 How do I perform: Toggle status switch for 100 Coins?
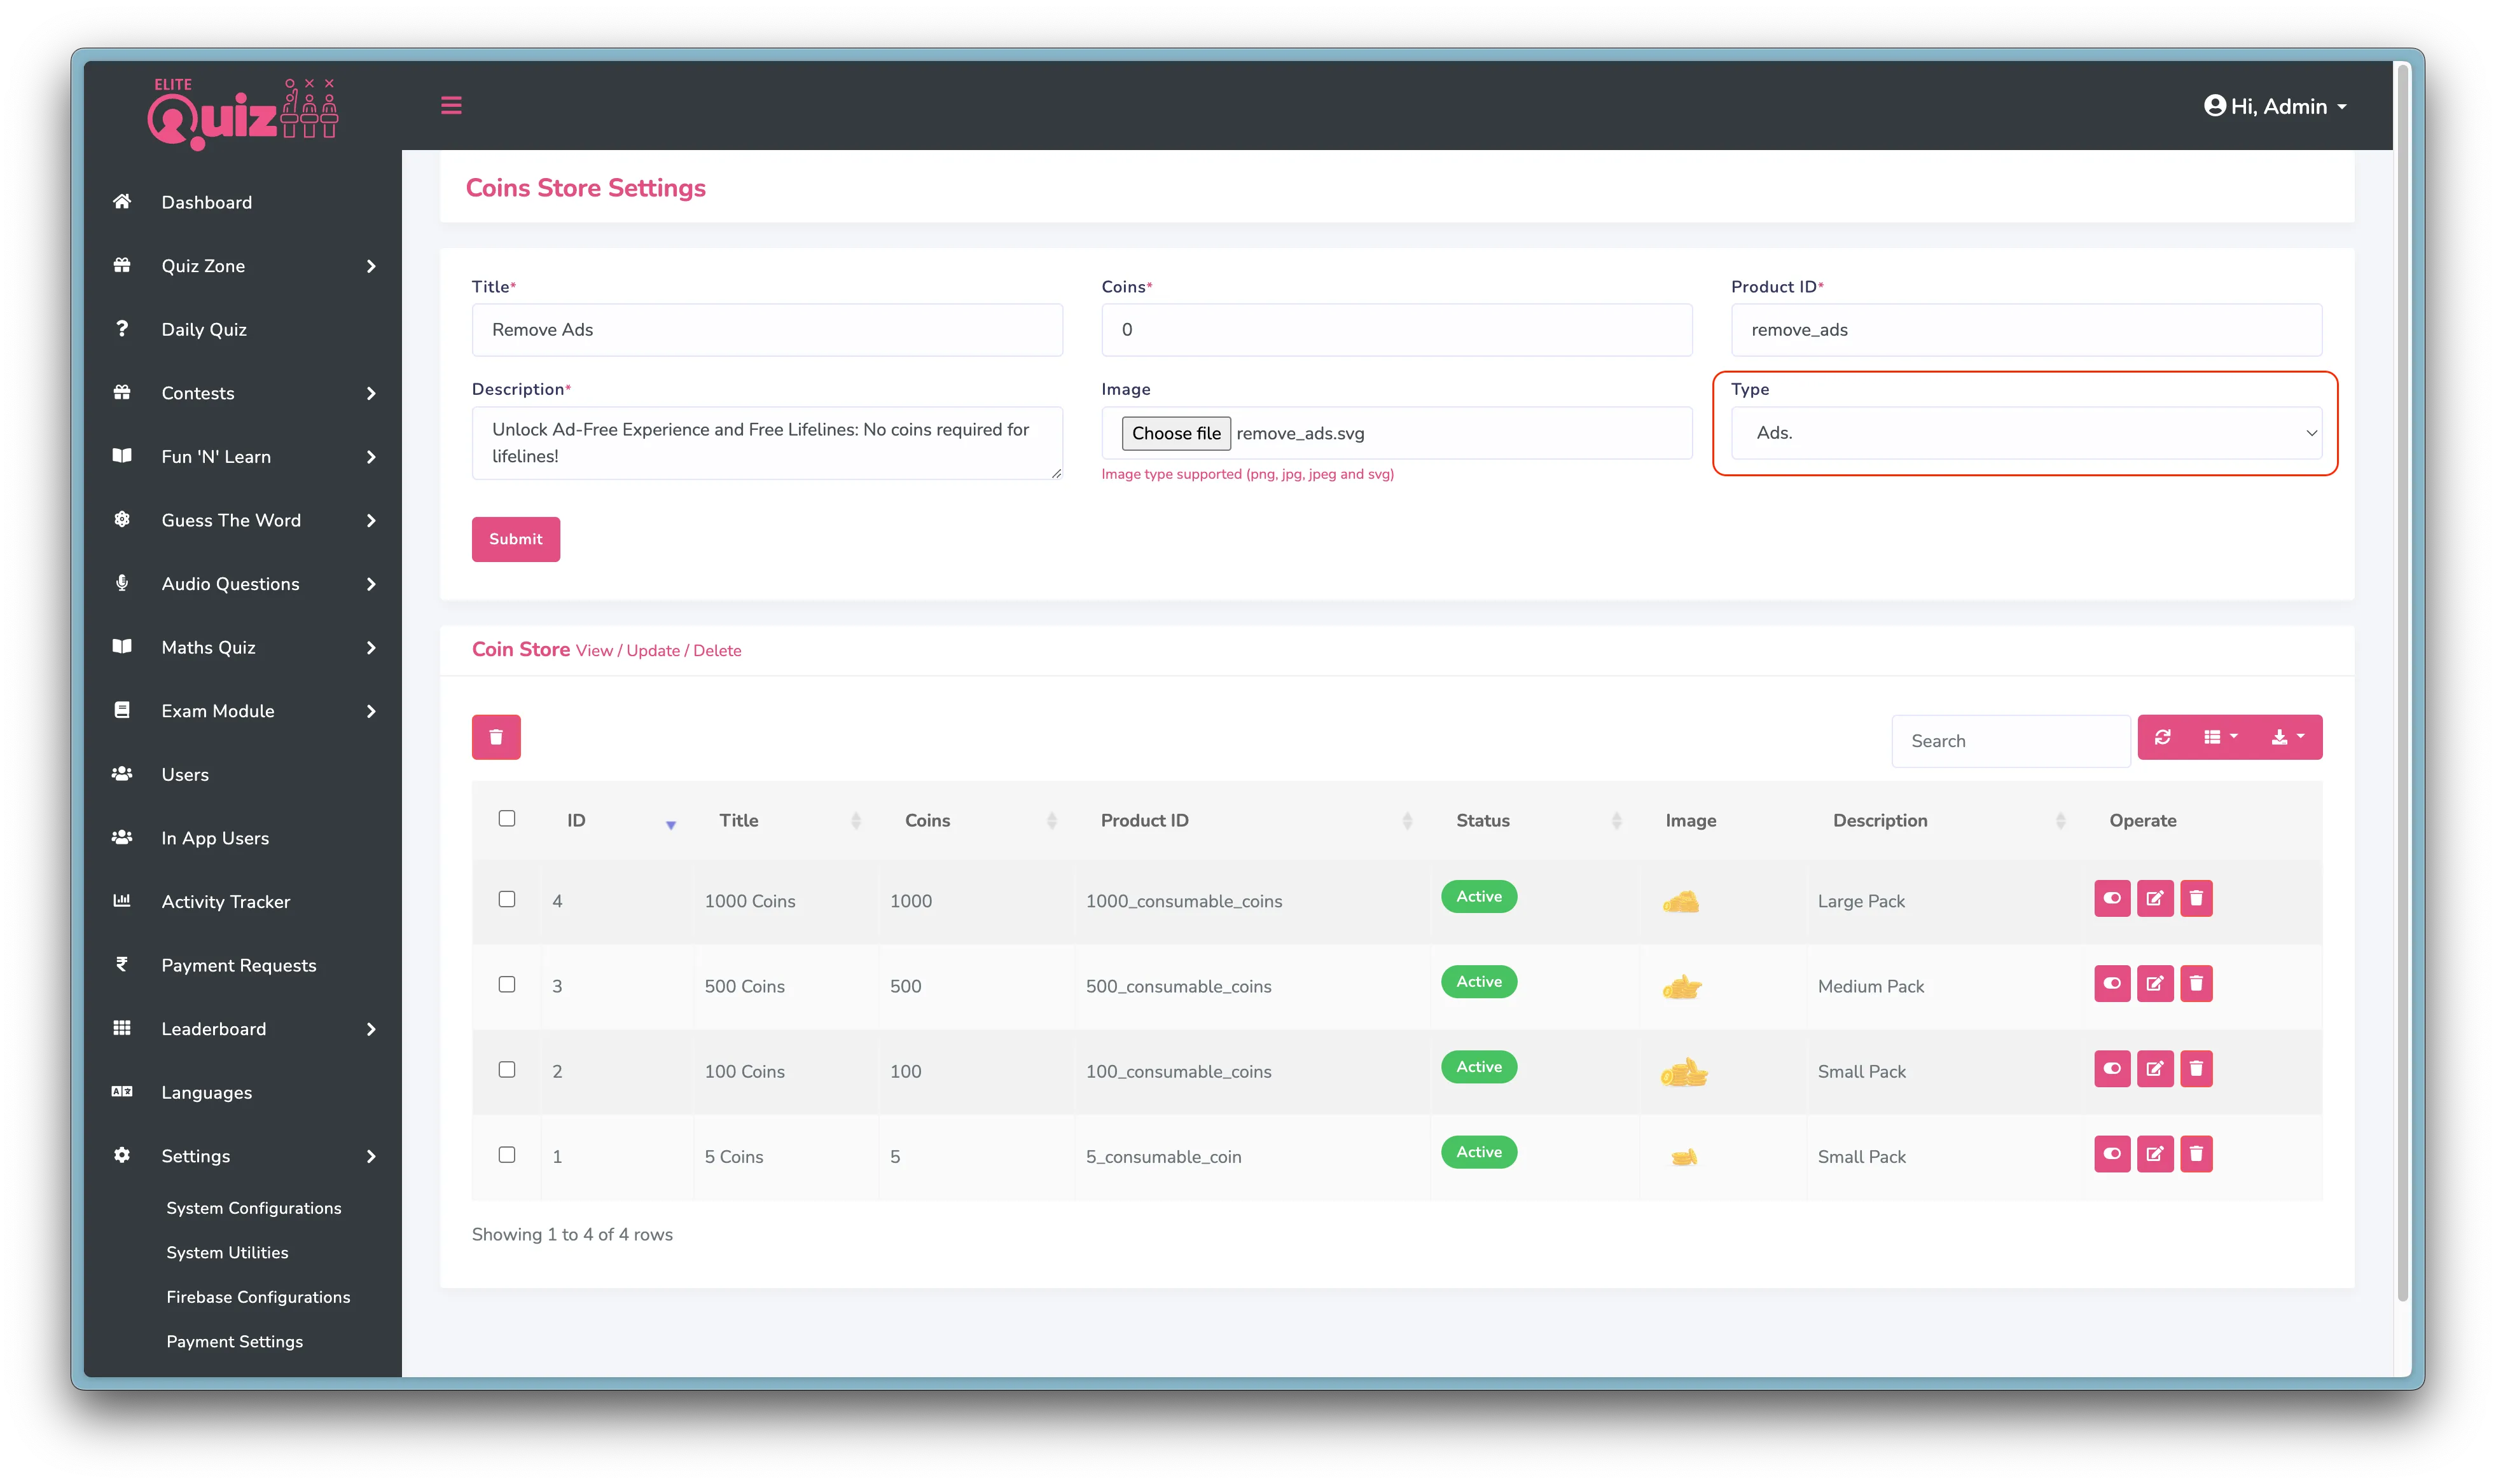coord(2112,1069)
